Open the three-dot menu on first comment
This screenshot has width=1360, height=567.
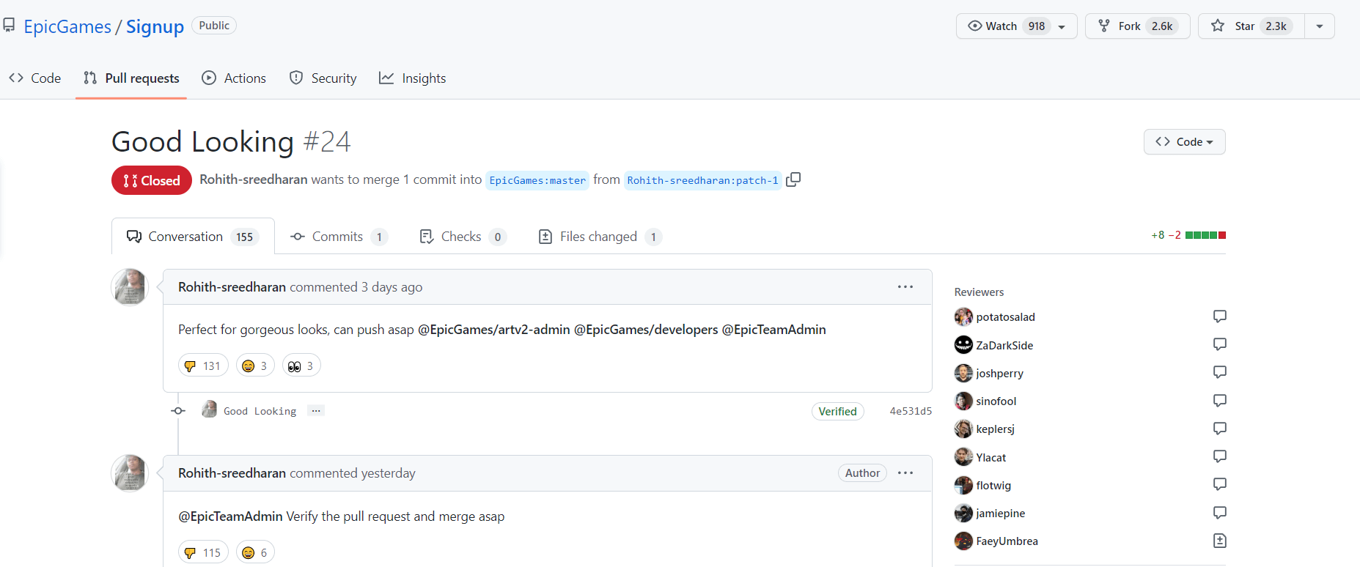[x=905, y=287]
